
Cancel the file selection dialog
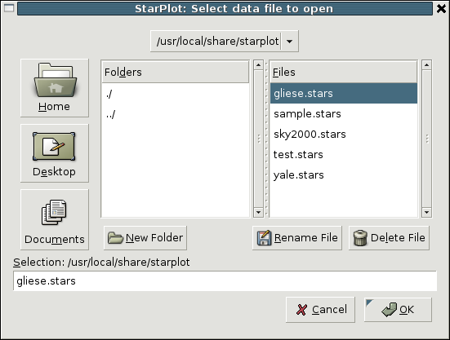tap(320, 310)
